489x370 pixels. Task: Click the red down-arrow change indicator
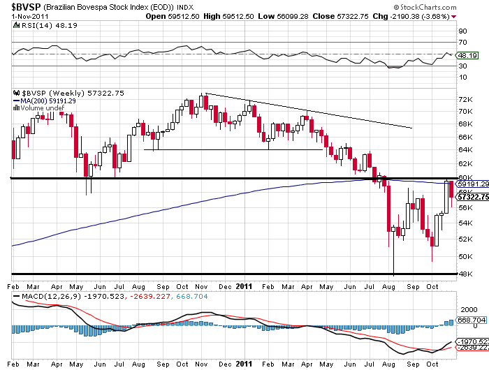(x=453, y=17)
